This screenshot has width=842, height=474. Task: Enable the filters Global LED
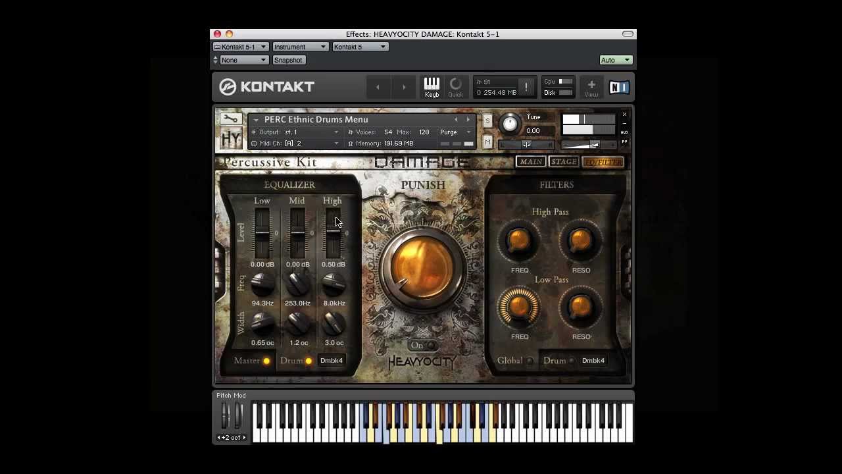click(530, 361)
